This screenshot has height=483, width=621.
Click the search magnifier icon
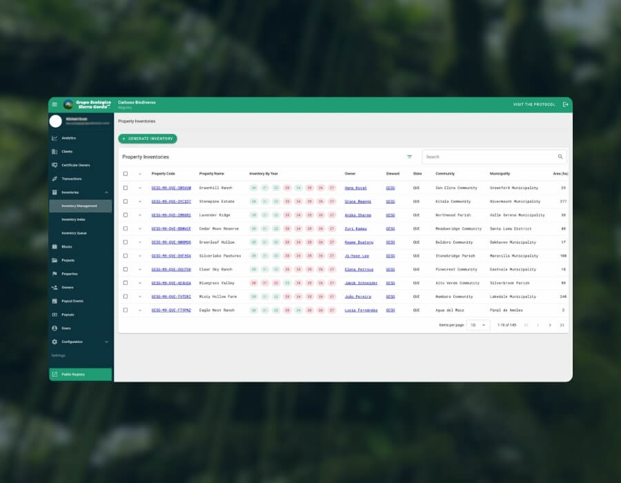pyautogui.click(x=560, y=157)
